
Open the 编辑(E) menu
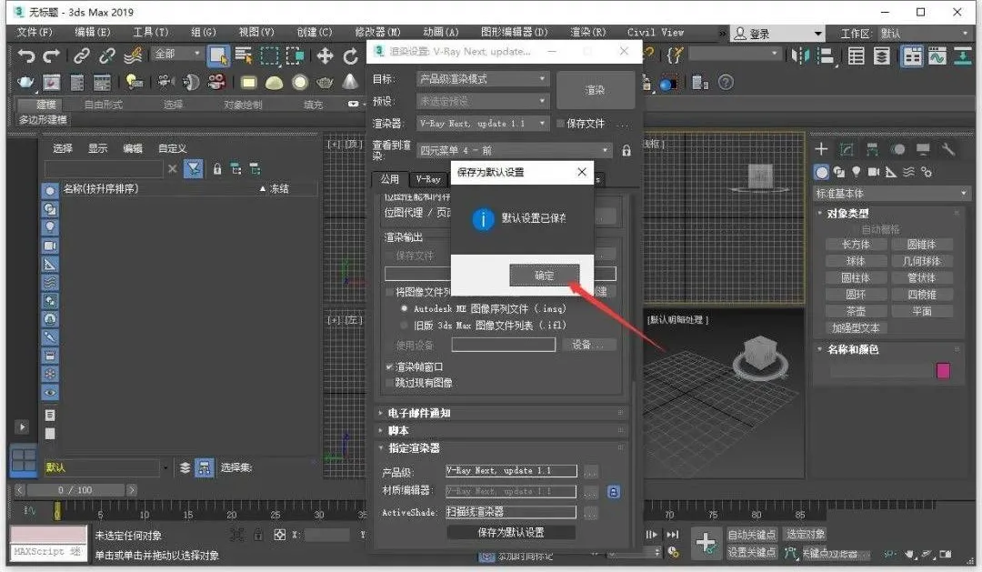point(93,32)
